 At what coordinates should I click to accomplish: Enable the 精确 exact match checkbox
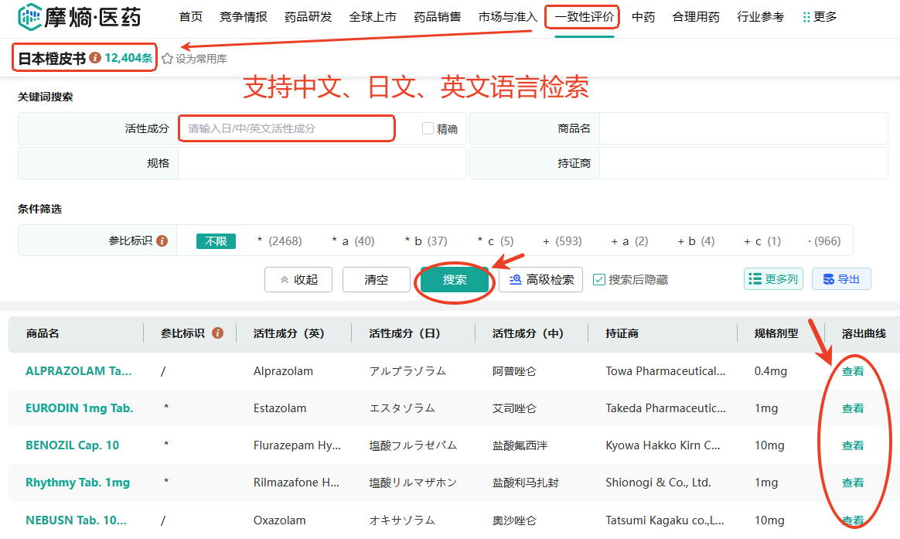[428, 129]
